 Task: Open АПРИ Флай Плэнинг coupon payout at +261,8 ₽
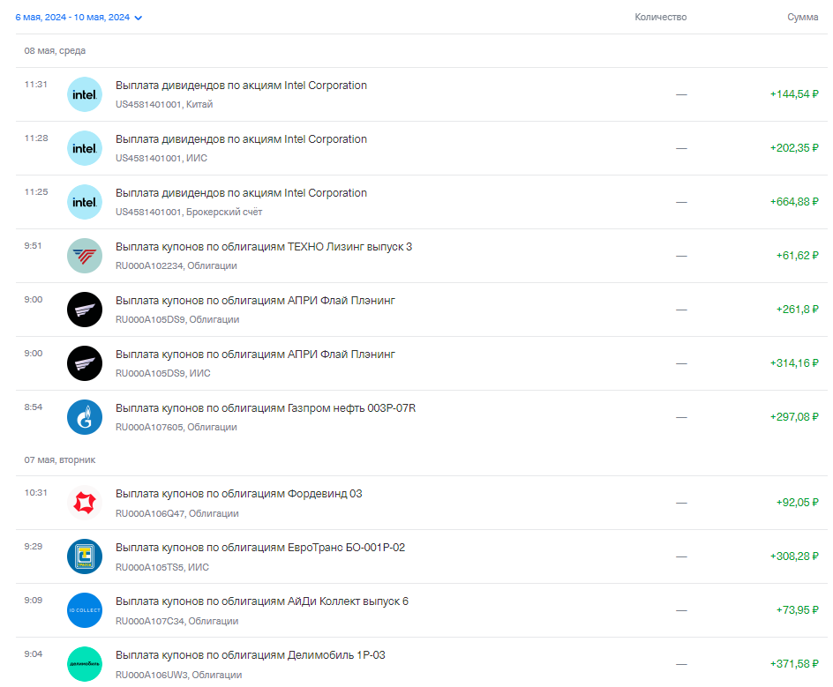tap(421, 310)
